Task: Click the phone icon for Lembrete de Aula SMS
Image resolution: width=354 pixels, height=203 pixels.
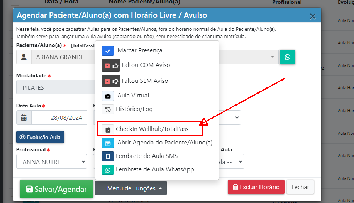Action: coord(108,156)
